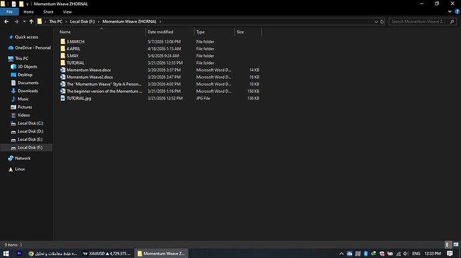Open the Home ribbon tab

click(x=29, y=12)
